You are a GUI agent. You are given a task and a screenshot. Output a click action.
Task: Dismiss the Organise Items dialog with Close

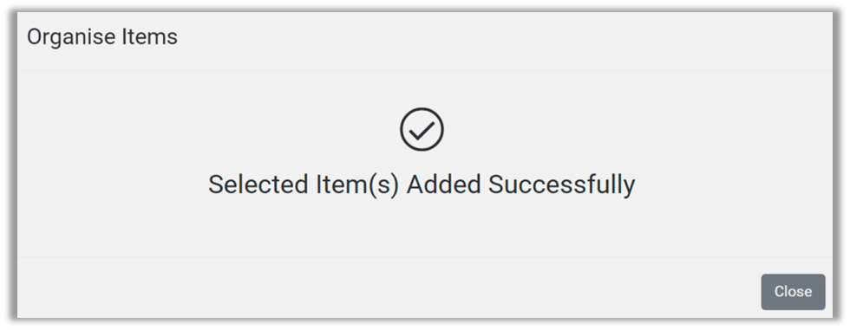point(793,292)
